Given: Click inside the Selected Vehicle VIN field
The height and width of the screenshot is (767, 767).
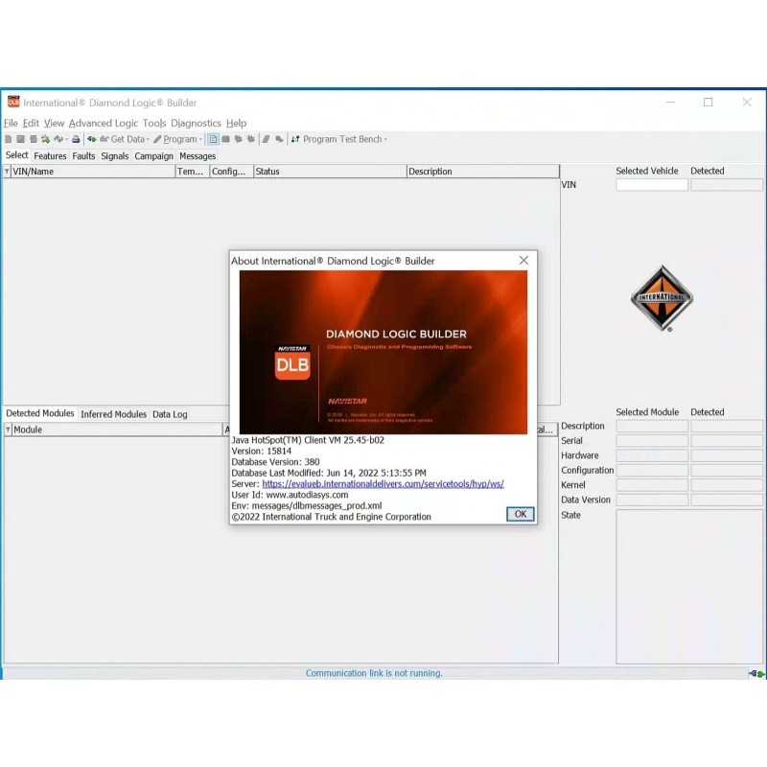Looking at the screenshot, I should (650, 184).
